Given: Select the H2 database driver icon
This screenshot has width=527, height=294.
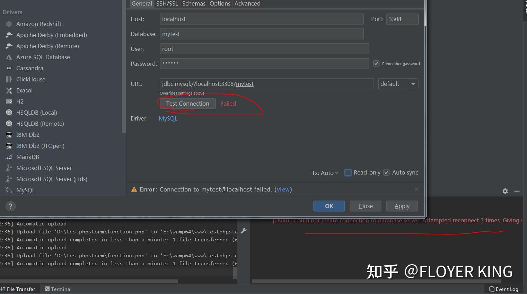Looking at the screenshot, I should [9, 101].
